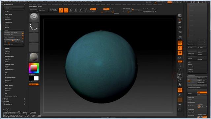211x119 pixels.
Task: Click the Preferences palette dock icon
Action: coord(24,5)
